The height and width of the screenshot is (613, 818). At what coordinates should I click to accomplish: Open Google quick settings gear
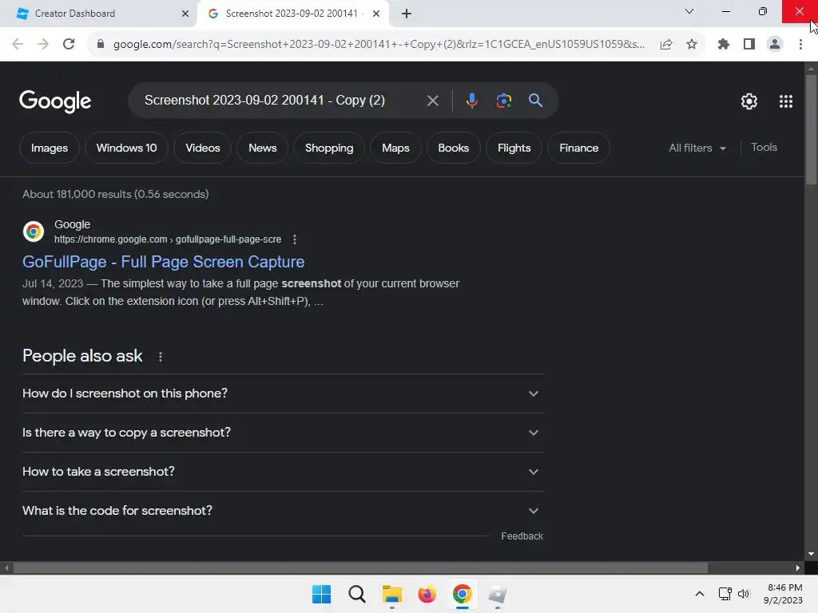pyautogui.click(x=749, y=101)
